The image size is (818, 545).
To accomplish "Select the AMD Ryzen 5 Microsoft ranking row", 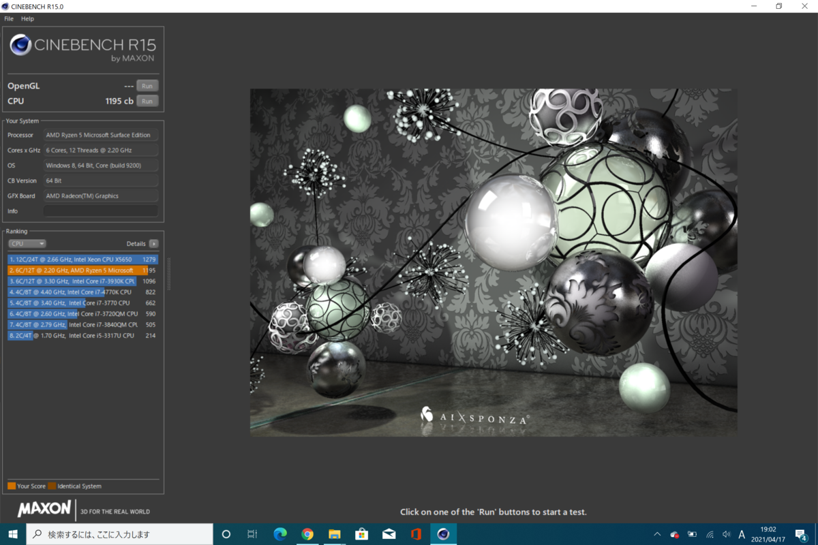I will pyautogui.click(x=83, y=270).
